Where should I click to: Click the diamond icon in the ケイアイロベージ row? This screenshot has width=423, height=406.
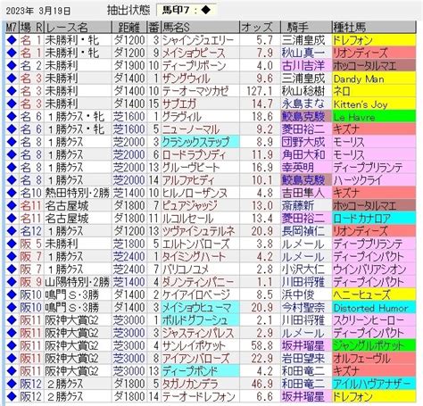pyautogui.click(x=12, y=294)
